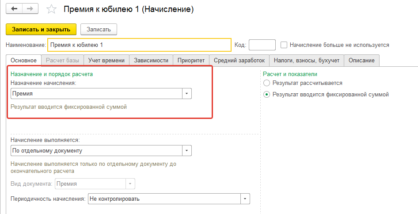Click into the 'Наименование' text field
Screen dimensions: 418x214
[139, 45]
